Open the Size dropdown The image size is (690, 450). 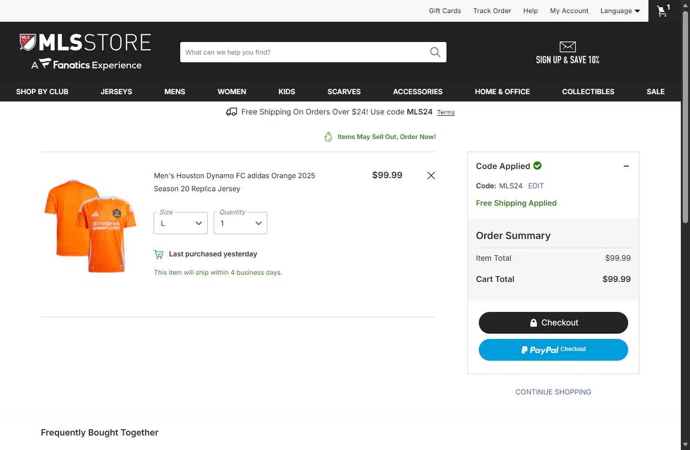pyautogui.click(x=181, y=223)
